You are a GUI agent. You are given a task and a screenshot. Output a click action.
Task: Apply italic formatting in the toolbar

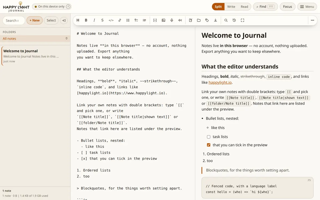(94, 20)
